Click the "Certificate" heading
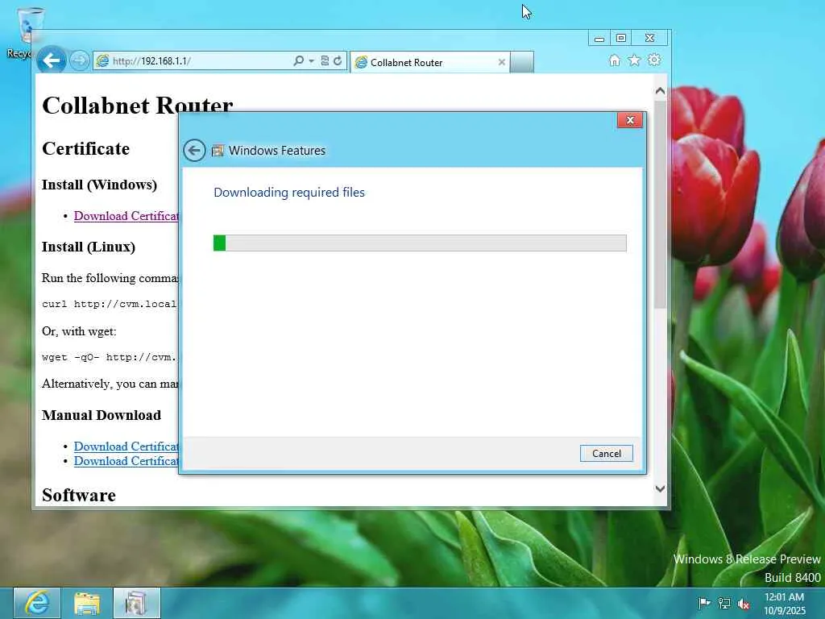Viewport: 825px width, 619px height. coord(85,149)
